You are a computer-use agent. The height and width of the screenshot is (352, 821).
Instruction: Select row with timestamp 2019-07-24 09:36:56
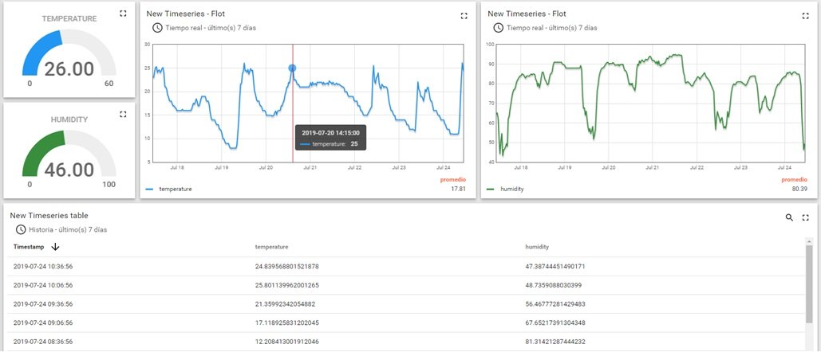click(406, 304)
